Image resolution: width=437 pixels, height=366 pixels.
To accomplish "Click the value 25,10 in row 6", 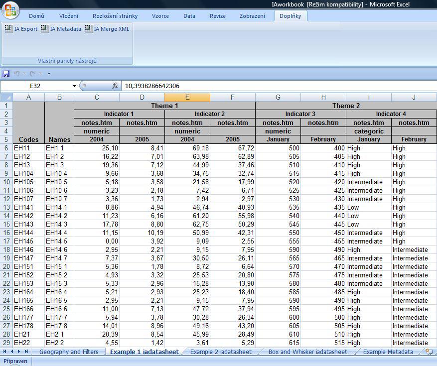I will tap(97, 148).
